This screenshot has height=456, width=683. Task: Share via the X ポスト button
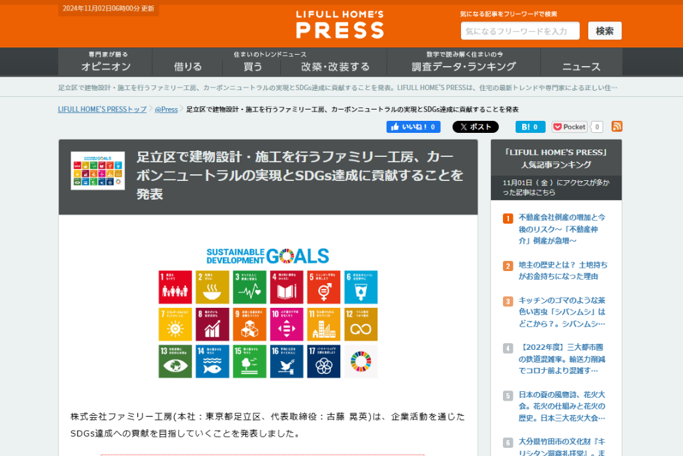click(x=475, y=127)
